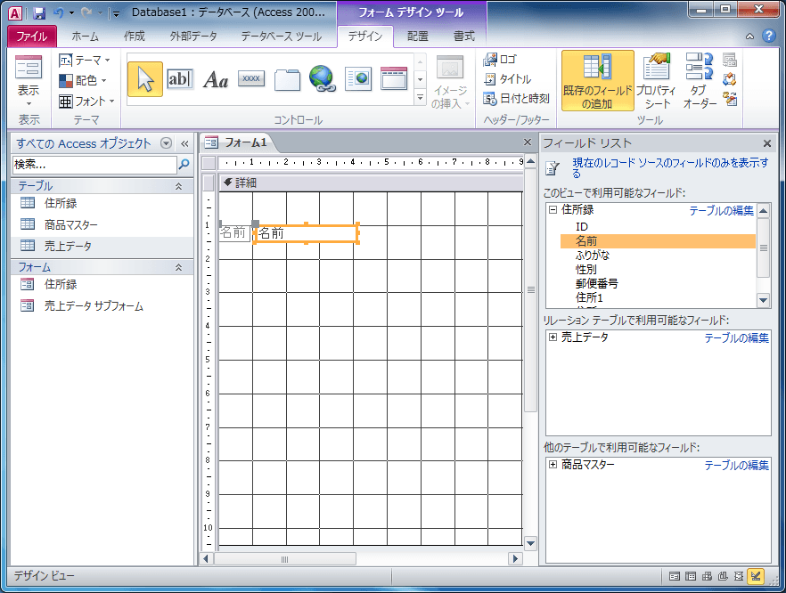Click テーブルの編集 link for 住所録
The height and width of the screenshot is (593, 786).
[721, 211]
